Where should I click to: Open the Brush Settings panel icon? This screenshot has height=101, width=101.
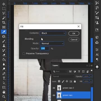[x=97, y=13]
